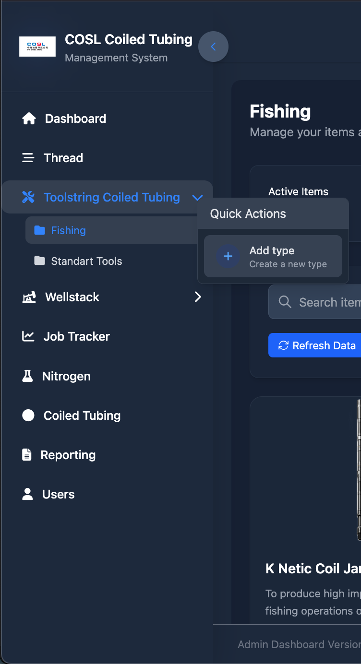Click the Job Tracker chart icon
The image size is (361, 664).
(x=29, y=336)
